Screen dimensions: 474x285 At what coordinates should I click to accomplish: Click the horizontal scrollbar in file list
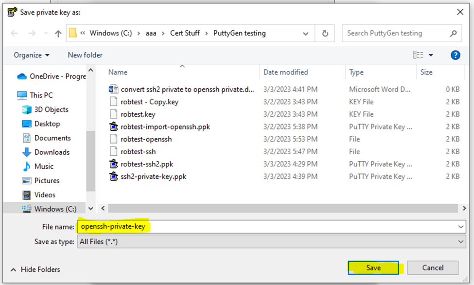click(x=282, y=208)
